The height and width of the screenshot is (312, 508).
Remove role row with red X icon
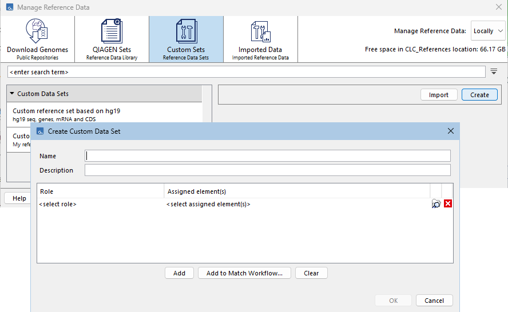448,204
